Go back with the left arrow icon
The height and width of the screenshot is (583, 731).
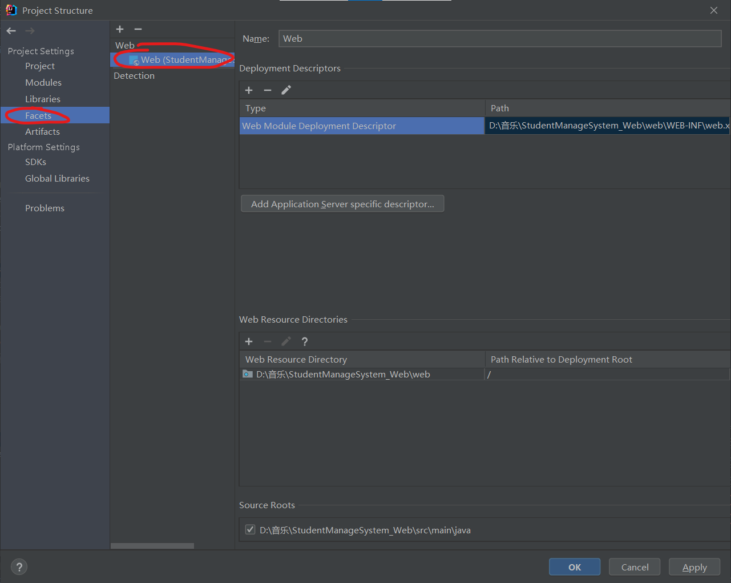11,31
